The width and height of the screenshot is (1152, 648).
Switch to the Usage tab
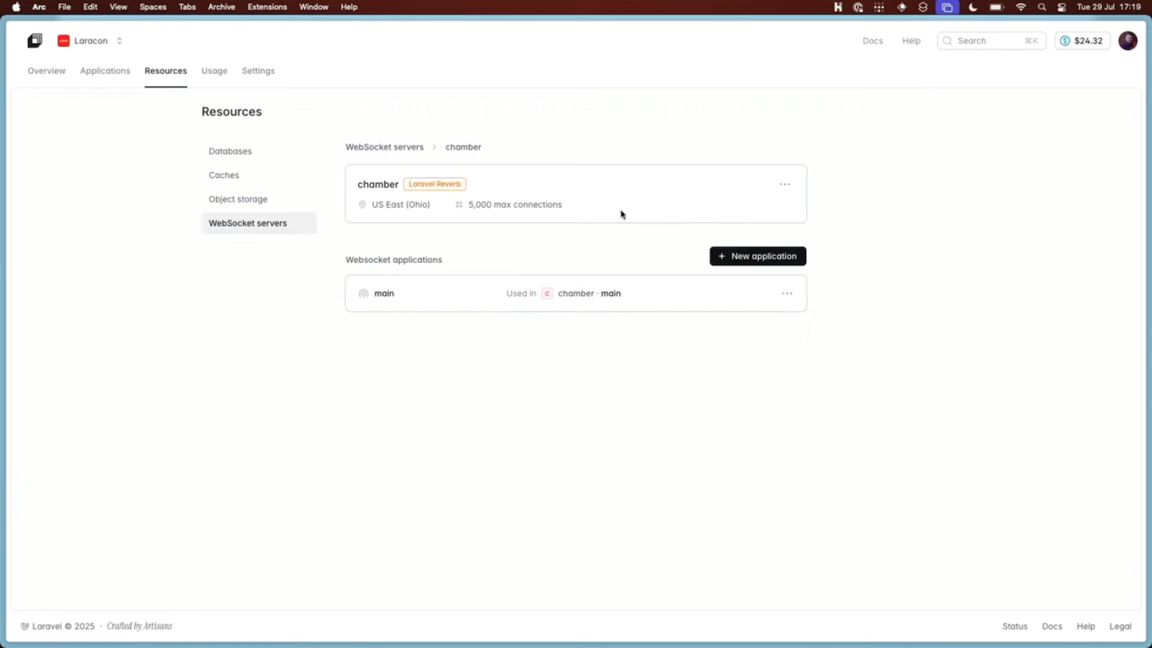(214, 71)
